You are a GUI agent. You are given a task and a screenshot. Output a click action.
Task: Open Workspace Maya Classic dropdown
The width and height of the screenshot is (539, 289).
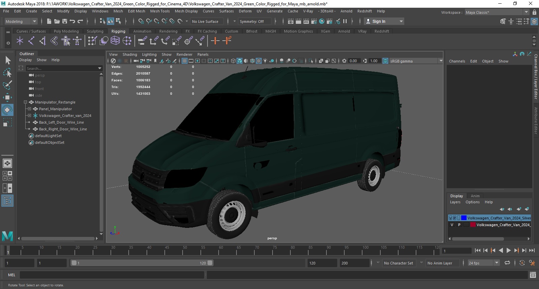(x=497, y=12)
